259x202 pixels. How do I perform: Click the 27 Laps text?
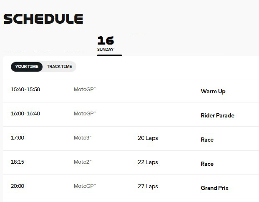point(148,186)
